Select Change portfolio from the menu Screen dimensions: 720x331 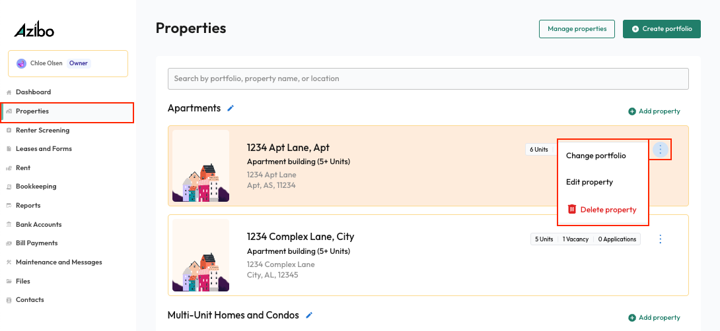pyautogui.click(x=596, y=156)
